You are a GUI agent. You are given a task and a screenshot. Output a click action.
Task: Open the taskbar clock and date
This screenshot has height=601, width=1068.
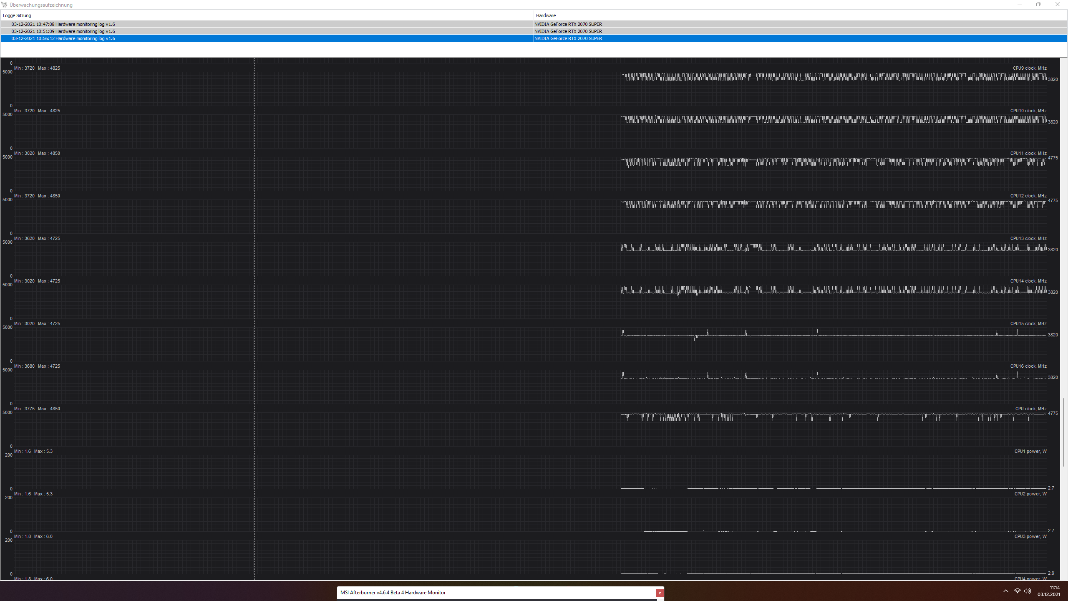coord(1049,591)
